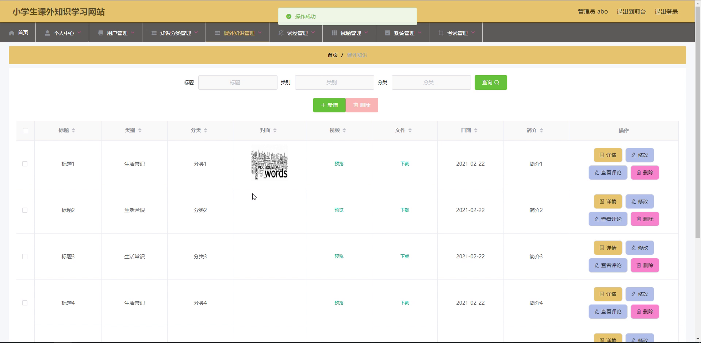Click 下载 file link in 标题2 row
701x343 pixels.
[x=405, y=210]
